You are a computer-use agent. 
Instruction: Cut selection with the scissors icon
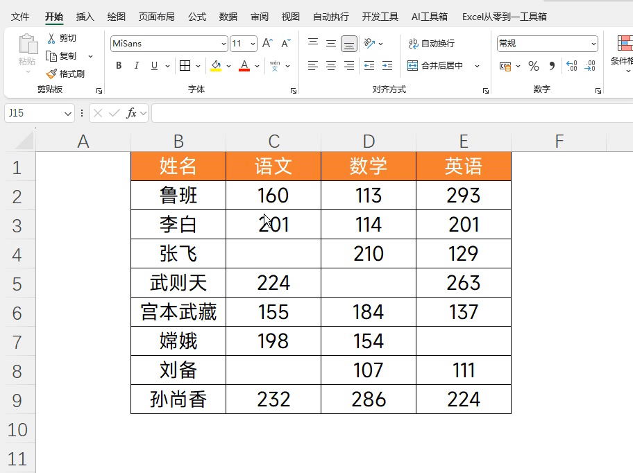[x=51, y=38]
